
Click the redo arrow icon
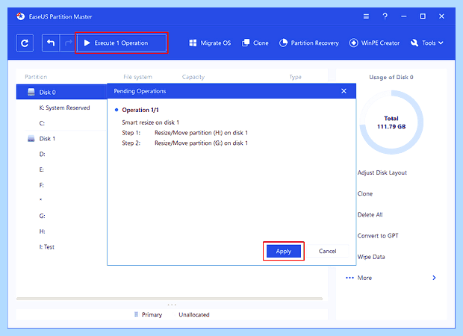click(68, 43)
